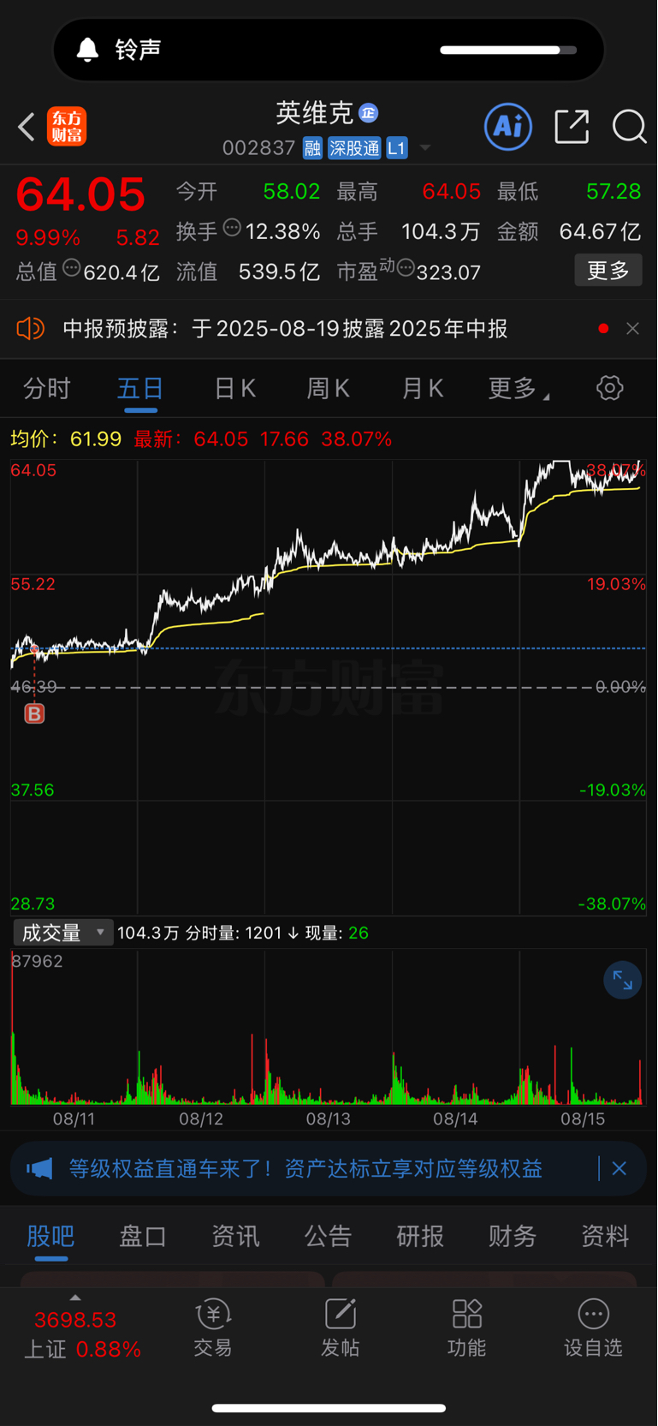Open the 等级权益直通车 promo banner
Screen dimensions: 658x1426
[305, 1168]
